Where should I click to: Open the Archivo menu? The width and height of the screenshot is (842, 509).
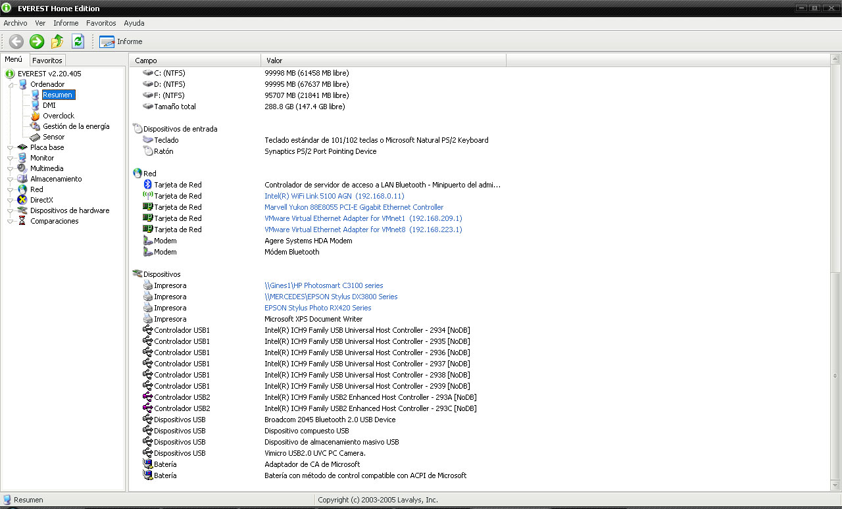[16, 23]
